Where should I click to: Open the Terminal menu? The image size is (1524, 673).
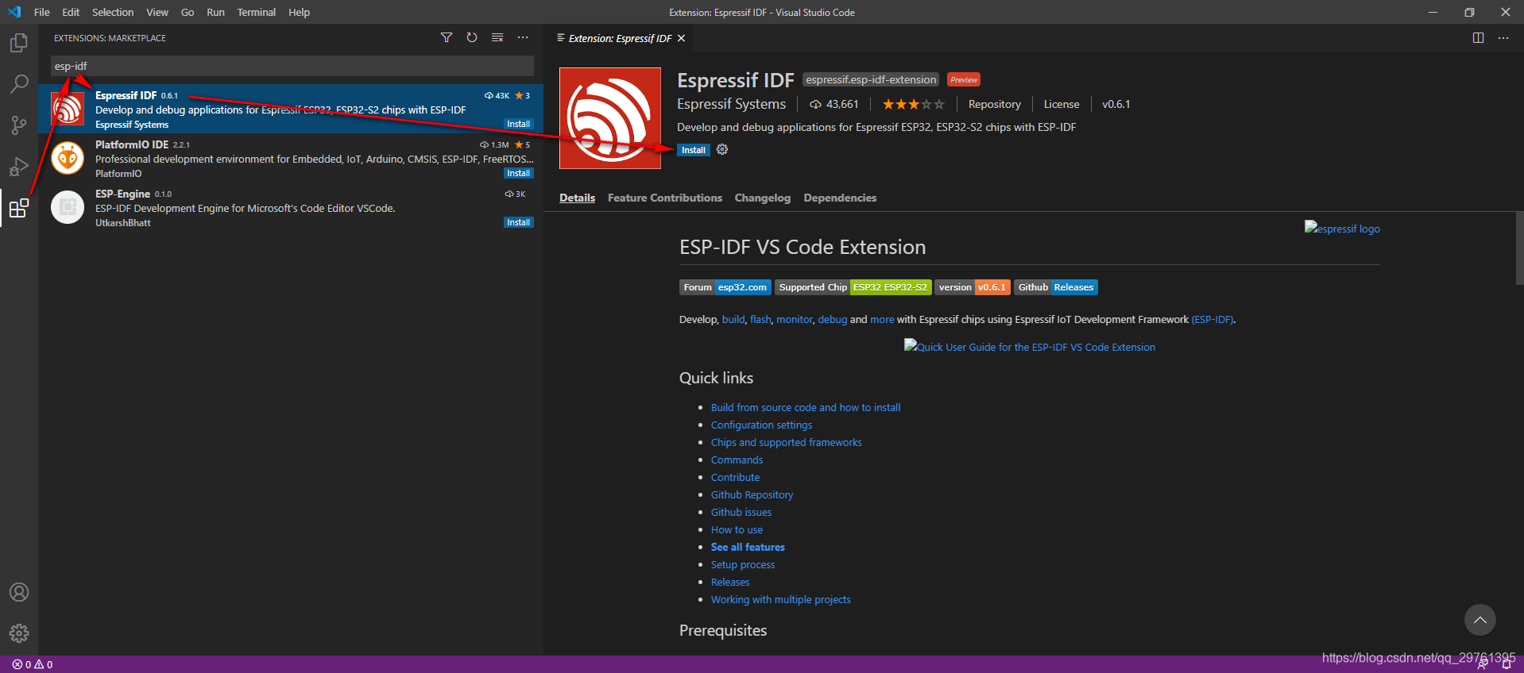coord(257,12)
